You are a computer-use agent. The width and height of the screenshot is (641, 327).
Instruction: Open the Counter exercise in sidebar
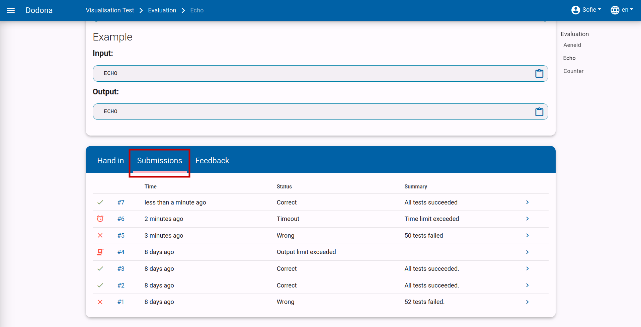coord(573,71)
